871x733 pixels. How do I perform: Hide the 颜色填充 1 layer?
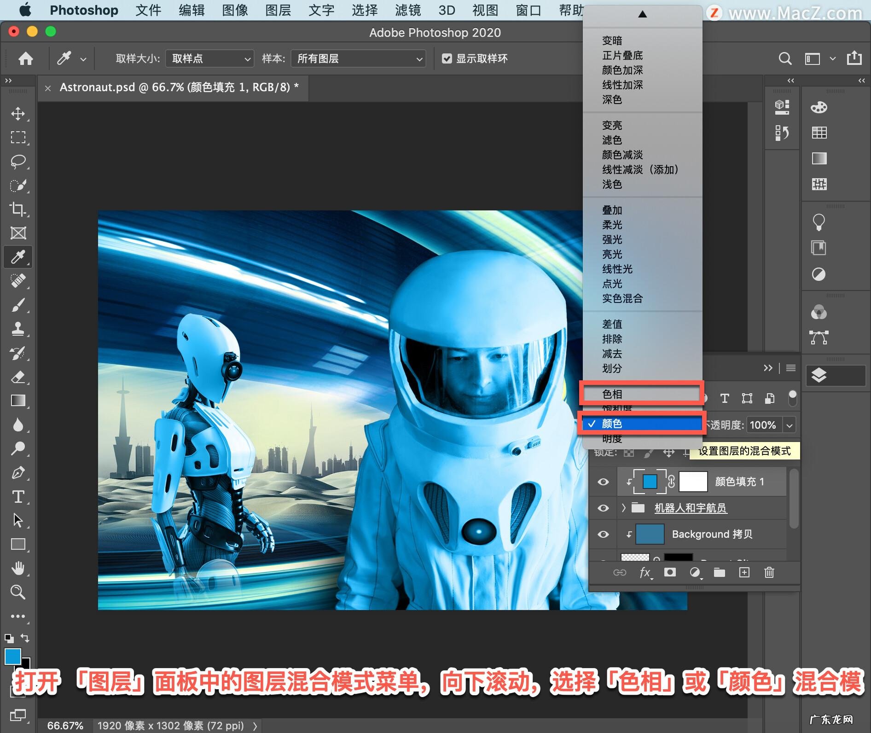tap(603, 482)
